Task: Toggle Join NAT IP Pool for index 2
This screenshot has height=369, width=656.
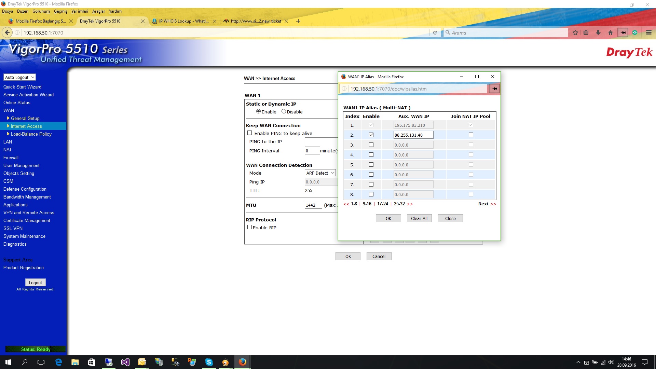Action: tap(471, 135)
